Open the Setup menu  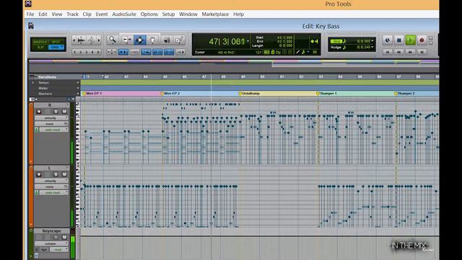[x=168, y=14]
